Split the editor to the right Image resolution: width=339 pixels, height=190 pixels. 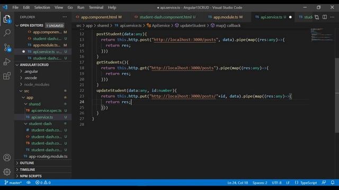click(325, 17)
